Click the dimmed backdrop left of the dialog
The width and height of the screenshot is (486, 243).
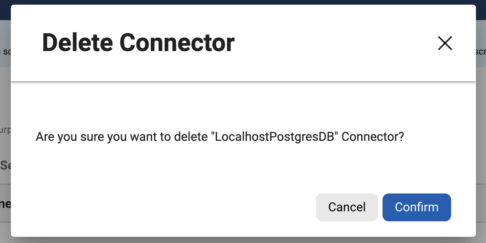pyautogui.click(x=5, y=97)
